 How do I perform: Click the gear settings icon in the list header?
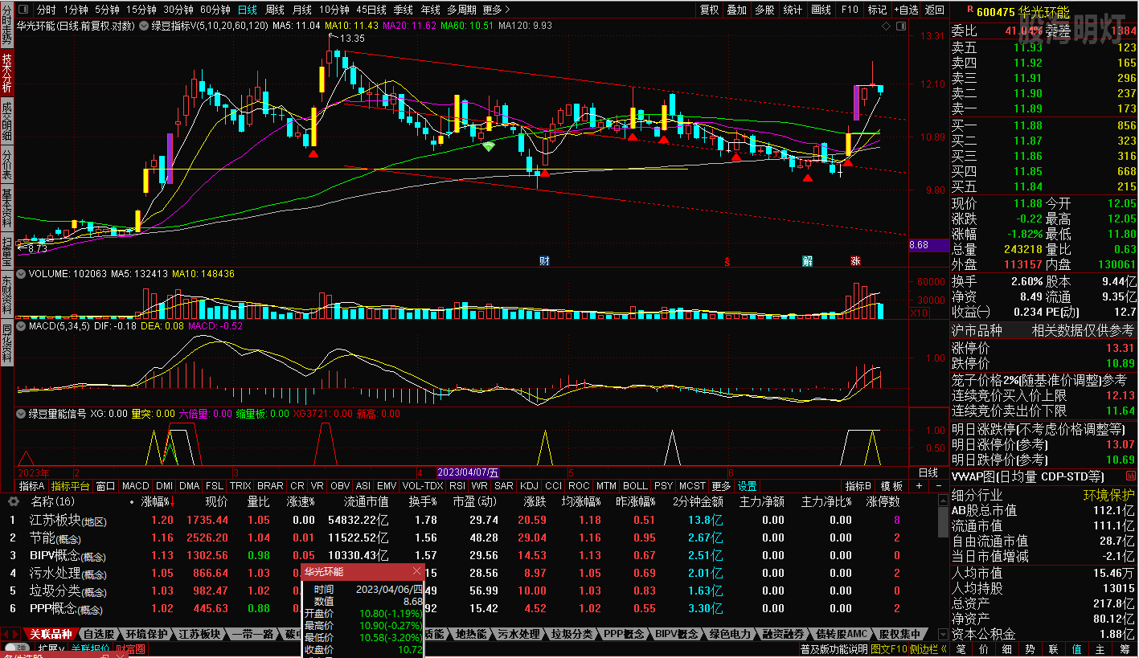[13, 501]
